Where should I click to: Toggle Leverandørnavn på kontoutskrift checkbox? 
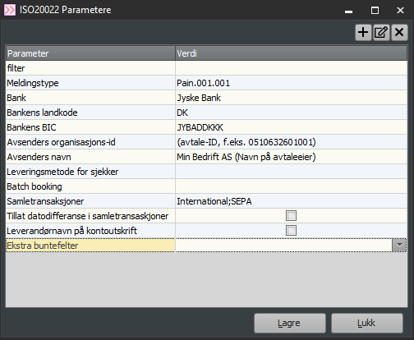point(291,231)
